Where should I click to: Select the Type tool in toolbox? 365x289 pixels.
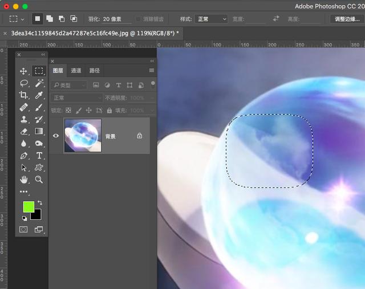(39, 156)
